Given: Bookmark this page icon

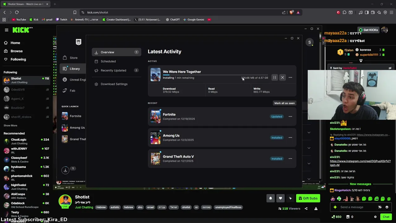Looking at the screenshot, I should (75, 12).
